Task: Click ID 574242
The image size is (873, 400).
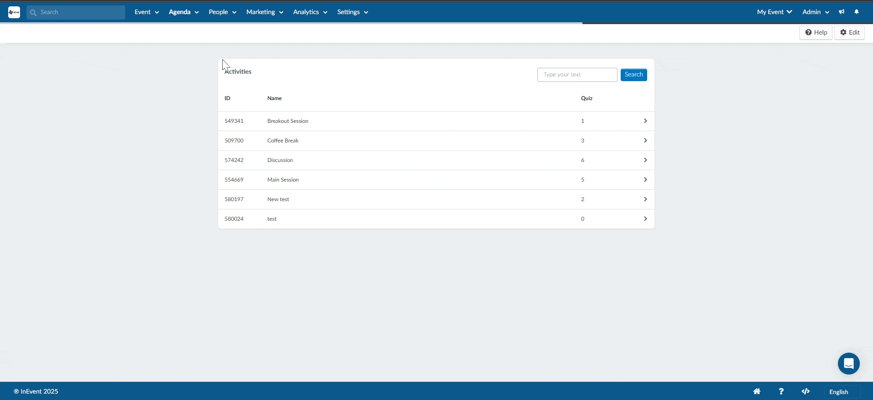Action: tap(234, 160)
